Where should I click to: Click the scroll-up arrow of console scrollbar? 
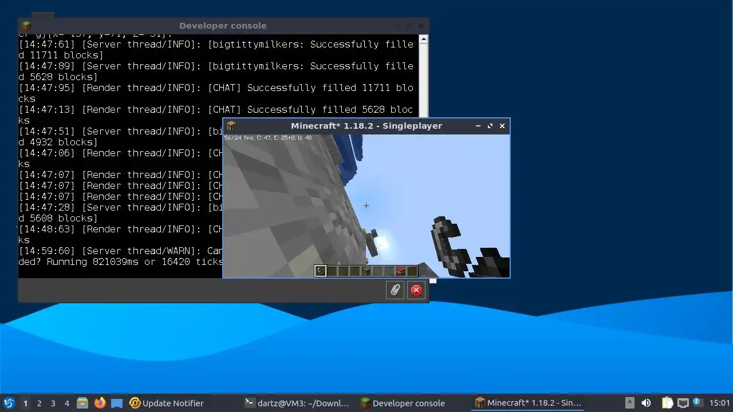pyautogui.click(x=423, y=39)
